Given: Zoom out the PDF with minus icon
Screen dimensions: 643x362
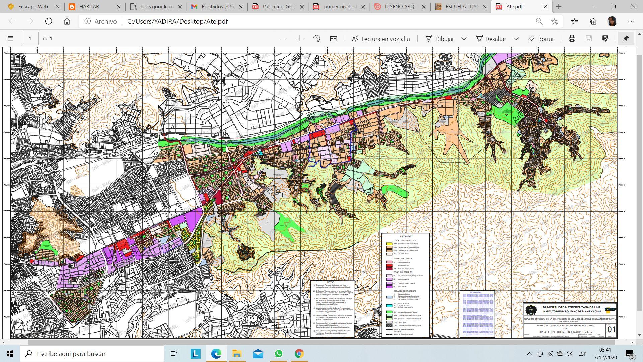Looking at the screenshot, I should pos(283,39).
